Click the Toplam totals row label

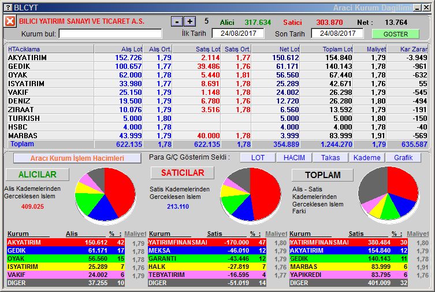tap(22, 144)
